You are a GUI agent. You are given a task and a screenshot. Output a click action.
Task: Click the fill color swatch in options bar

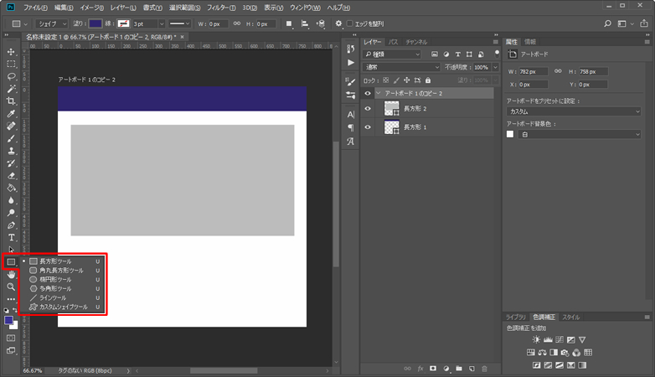(x=95, y=23)
